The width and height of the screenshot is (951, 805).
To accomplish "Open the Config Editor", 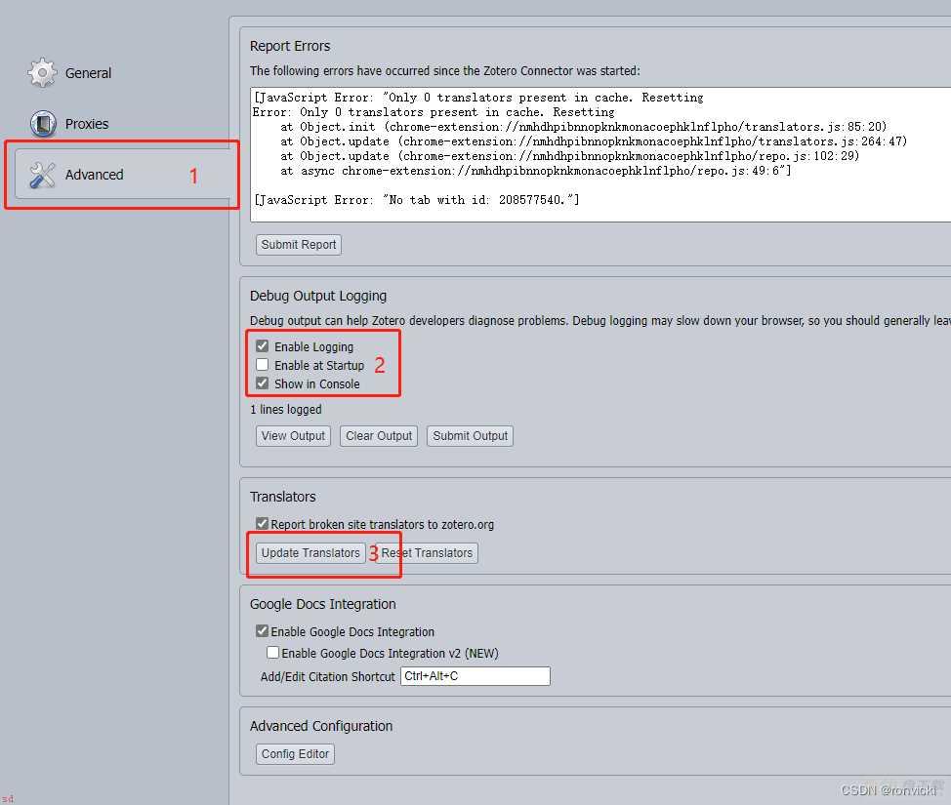I will pyautogui.click(x=295, y=754).
